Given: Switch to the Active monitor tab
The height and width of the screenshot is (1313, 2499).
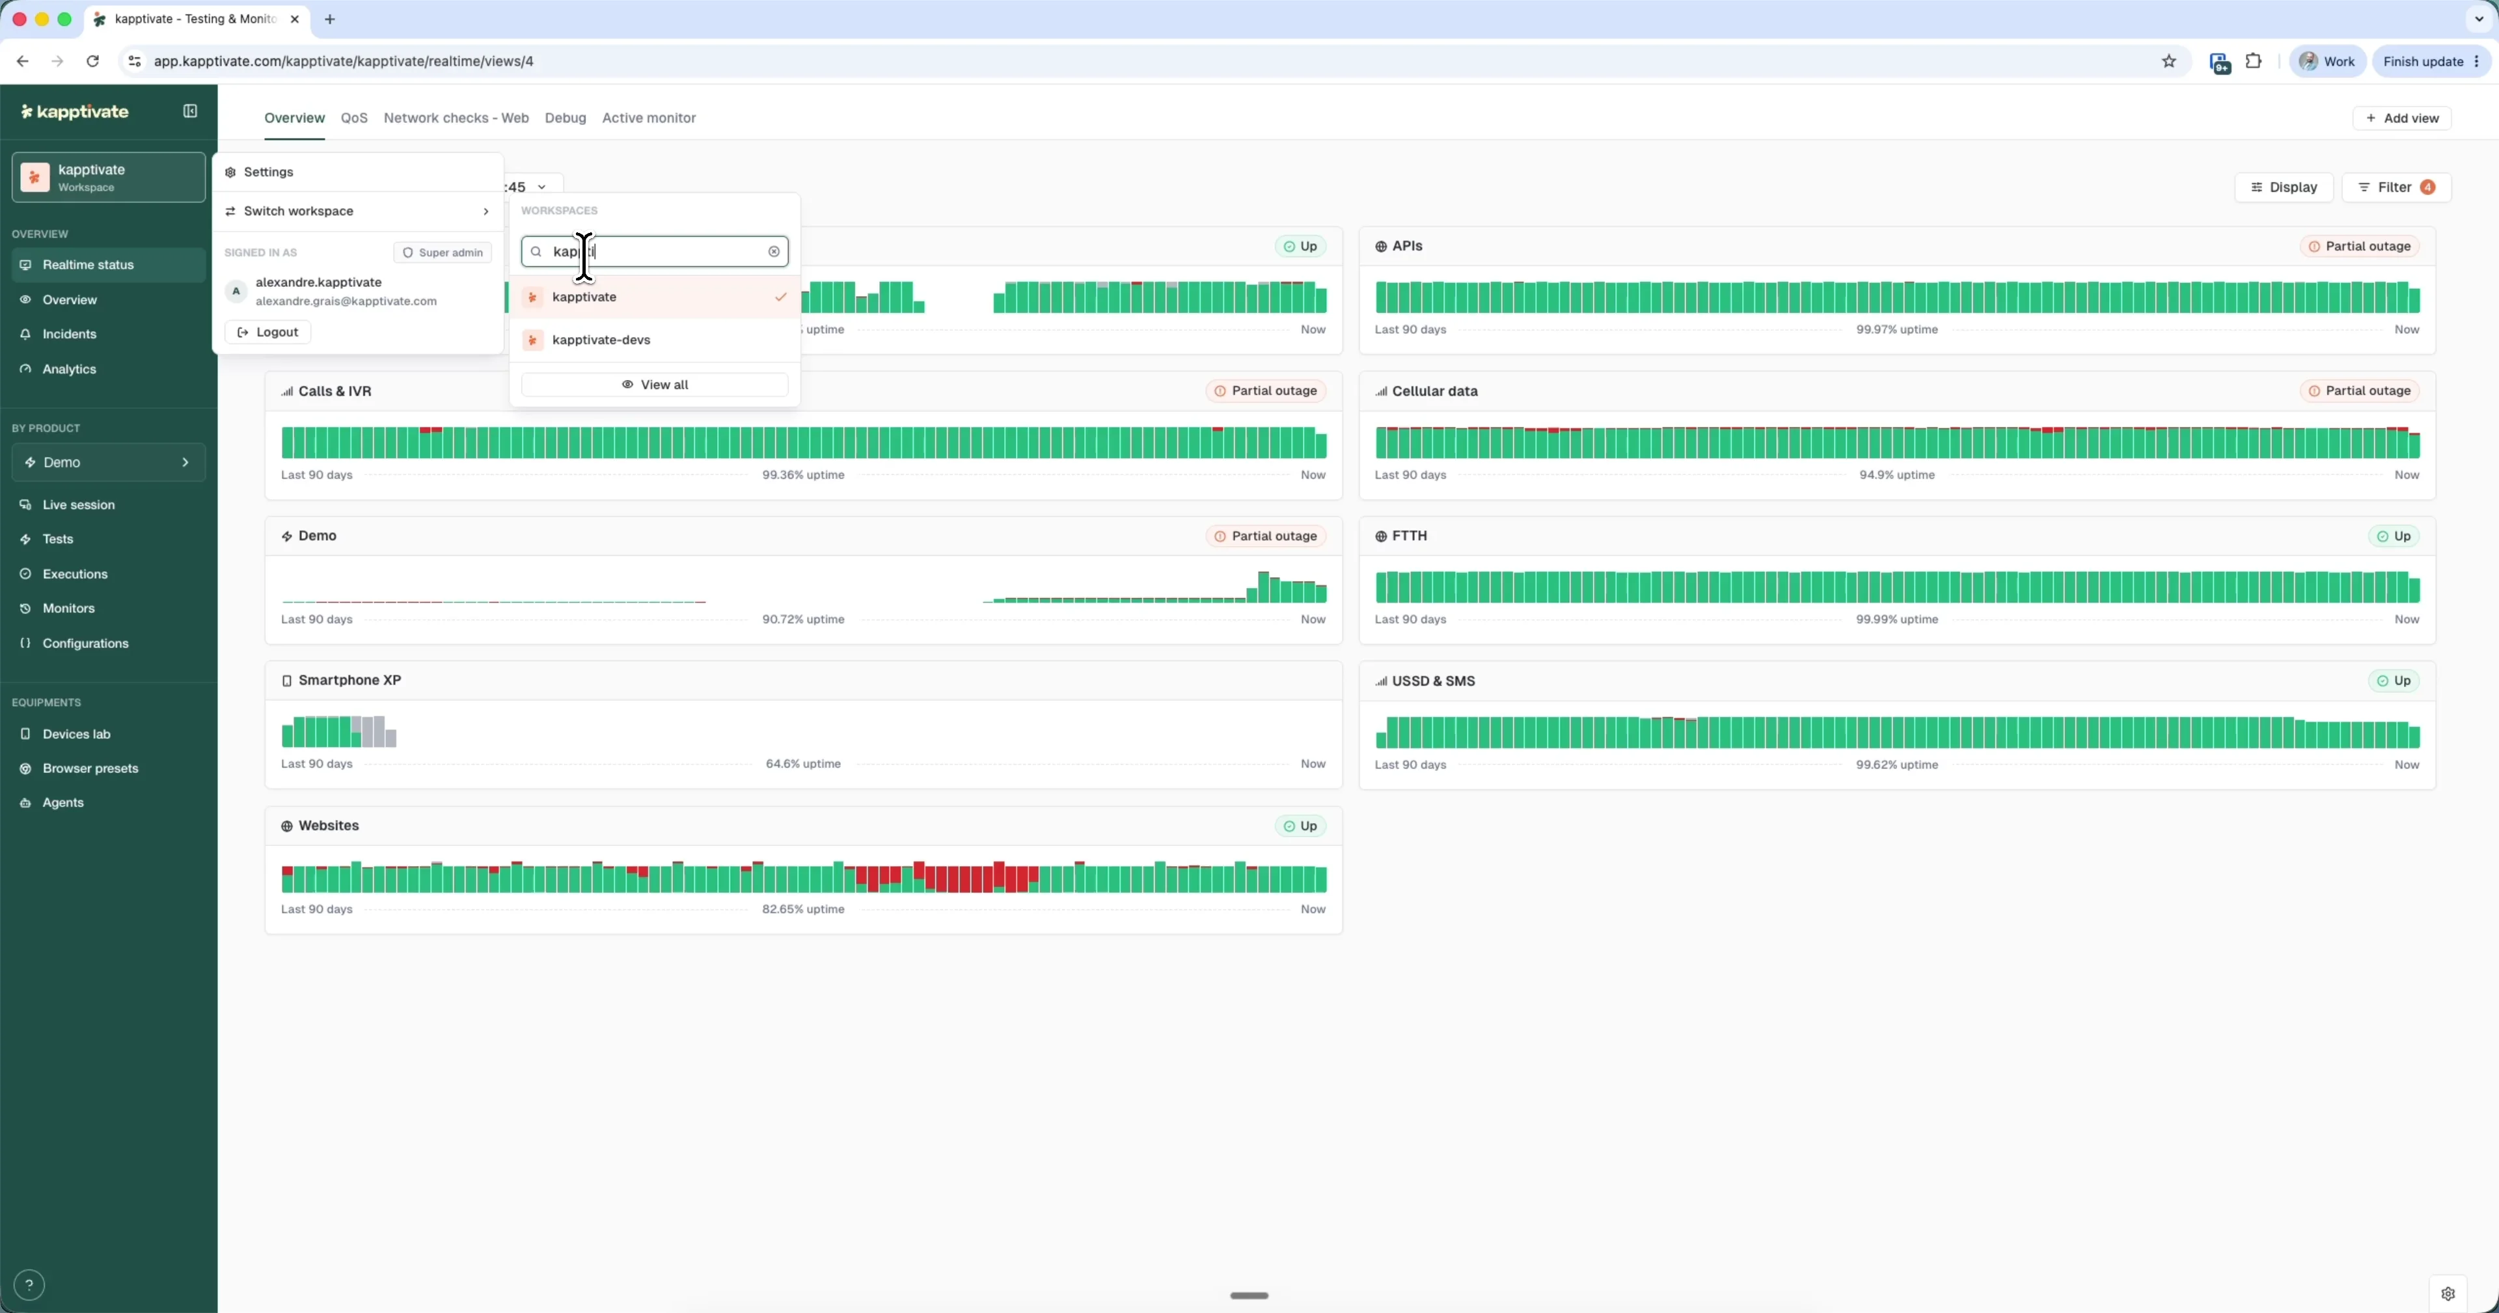Looking at the screenshot, I should tap(649, 118).
